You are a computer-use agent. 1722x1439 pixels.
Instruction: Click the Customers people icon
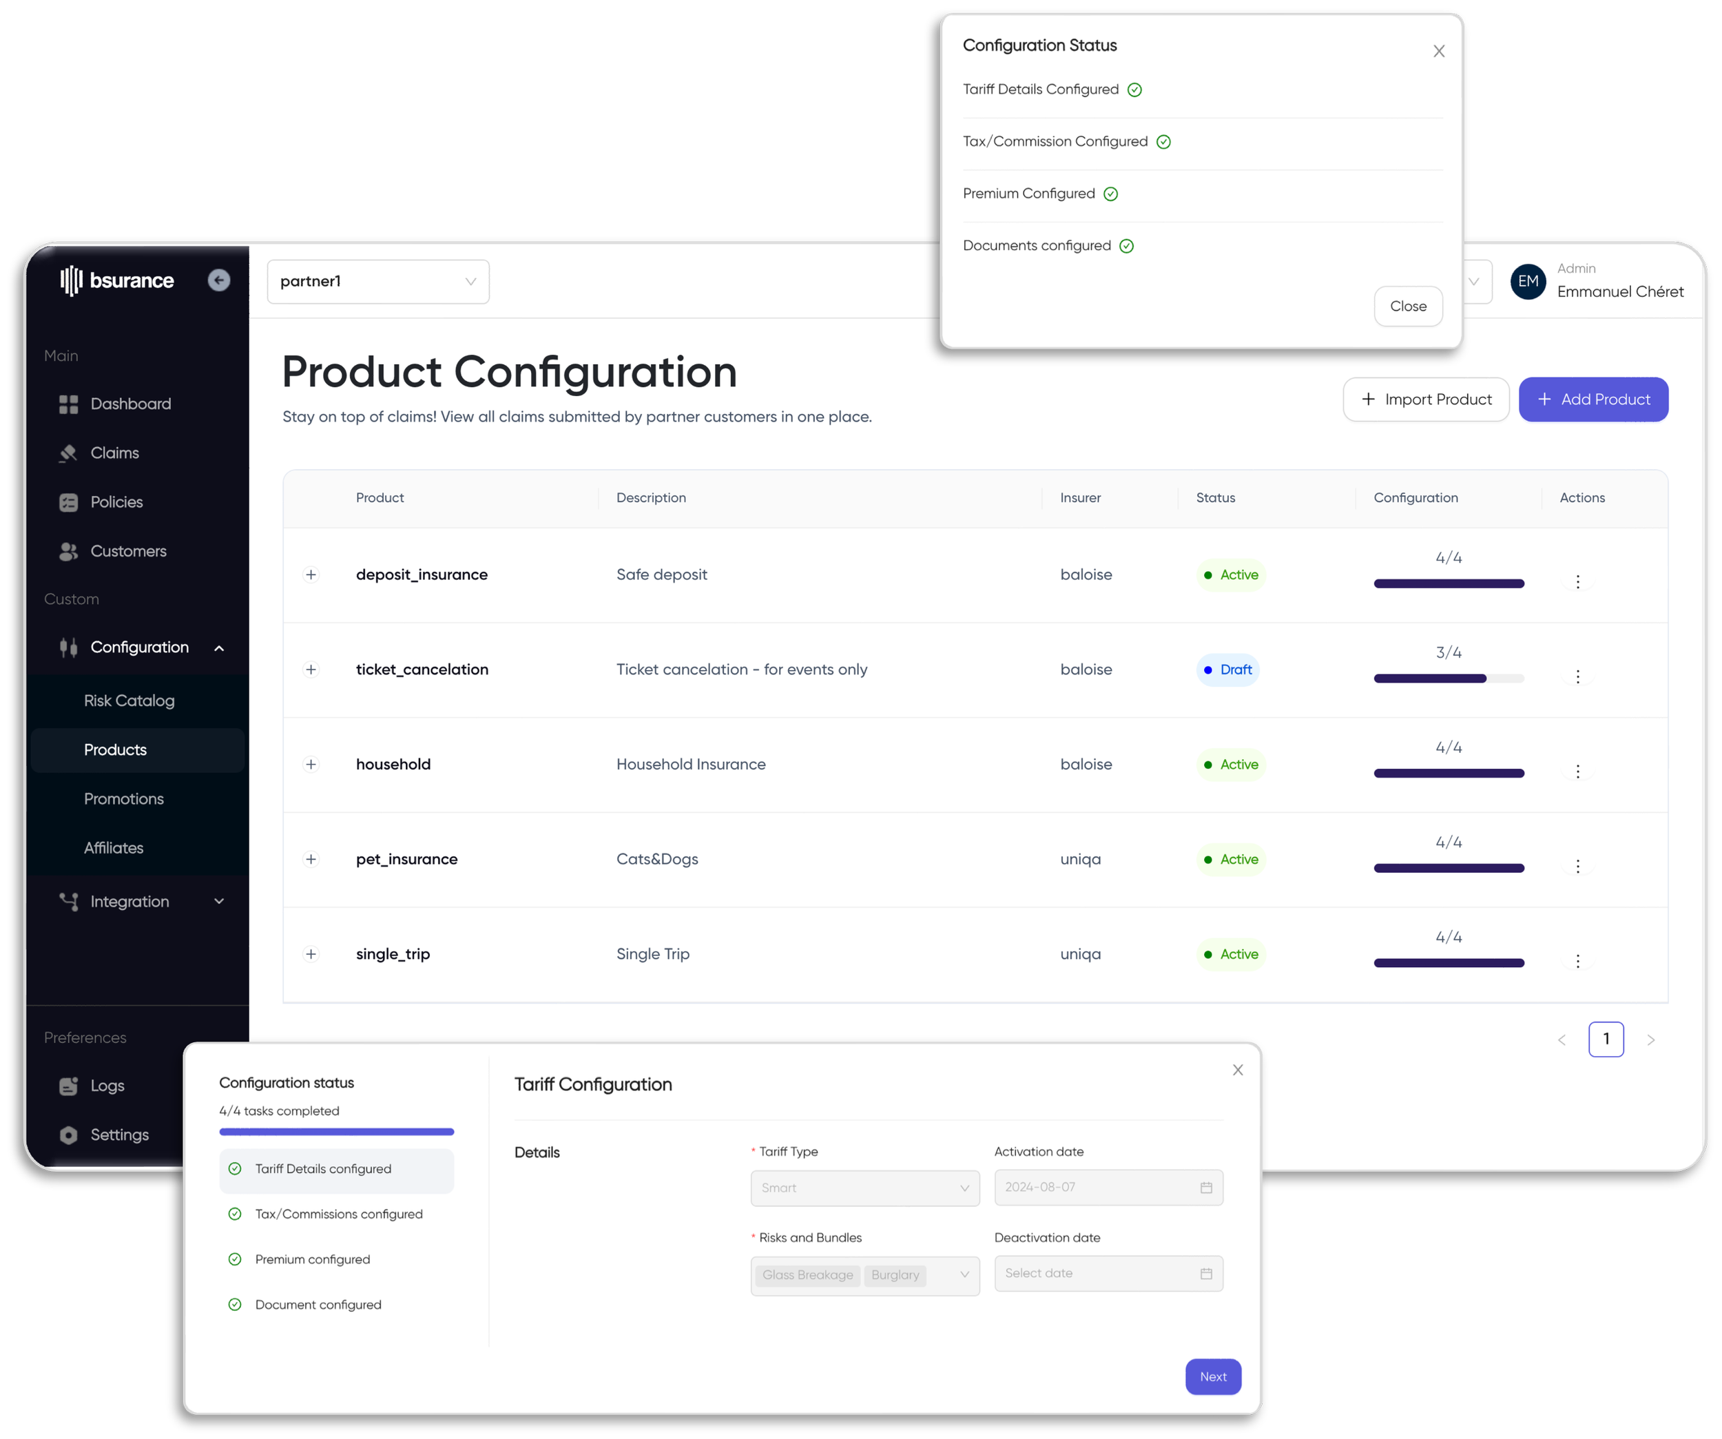point(68,552)
